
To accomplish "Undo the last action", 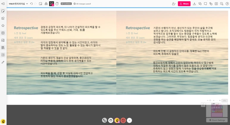I will tap(31, 4).
